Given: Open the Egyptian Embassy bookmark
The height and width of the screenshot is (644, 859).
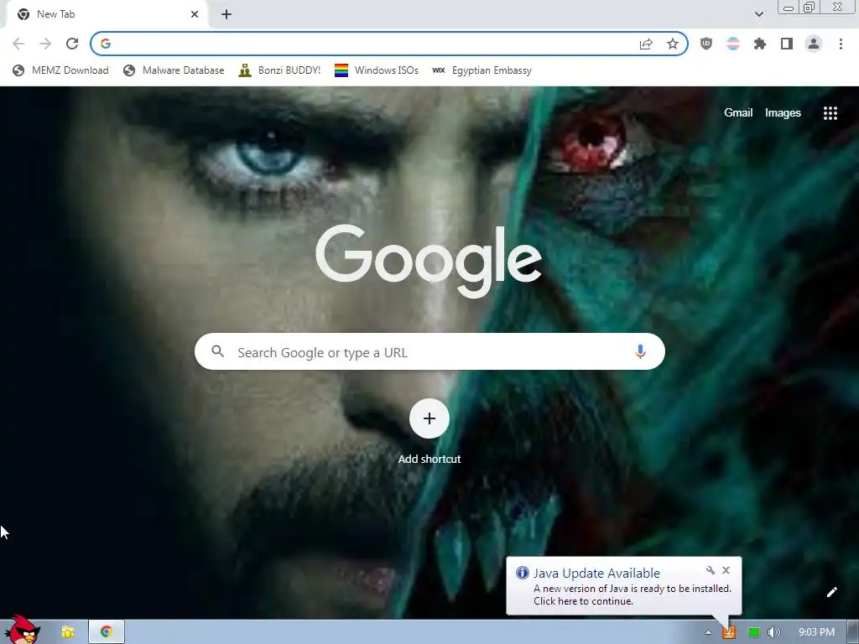Looking at the screenshot, I should pyautogui.click(x=482, y=70).
